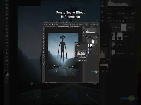The image size is (141, 105).
Task: Open the Plugins menu in Photoshop
Action: [64, 23]
